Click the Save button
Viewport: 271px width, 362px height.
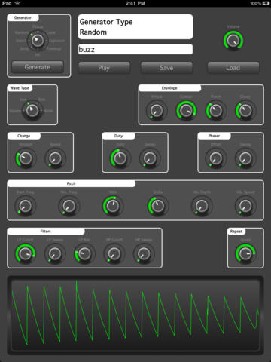[166, 68]
